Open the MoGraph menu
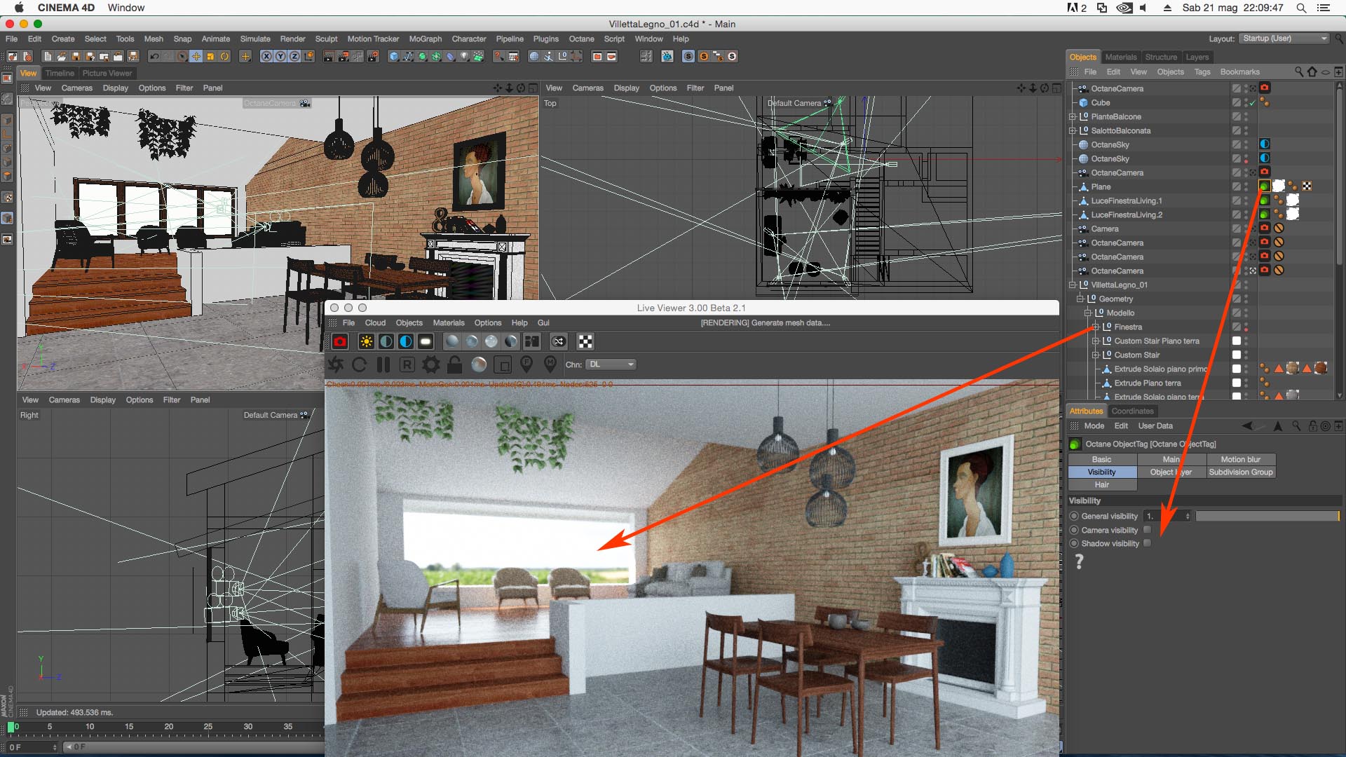1346x757 pixels. (425, 39)
